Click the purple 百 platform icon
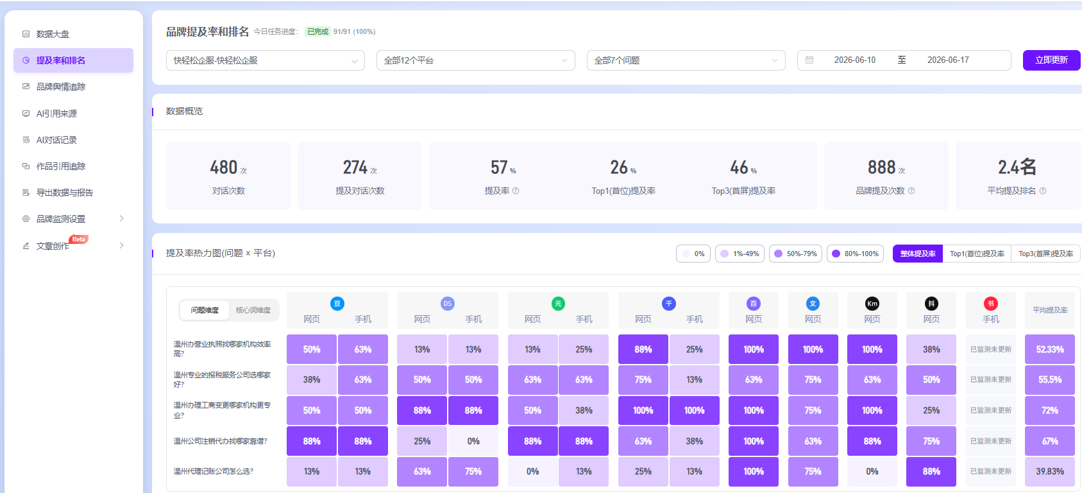The width and height of the screenshot is (1082, 493). point(754,304)
